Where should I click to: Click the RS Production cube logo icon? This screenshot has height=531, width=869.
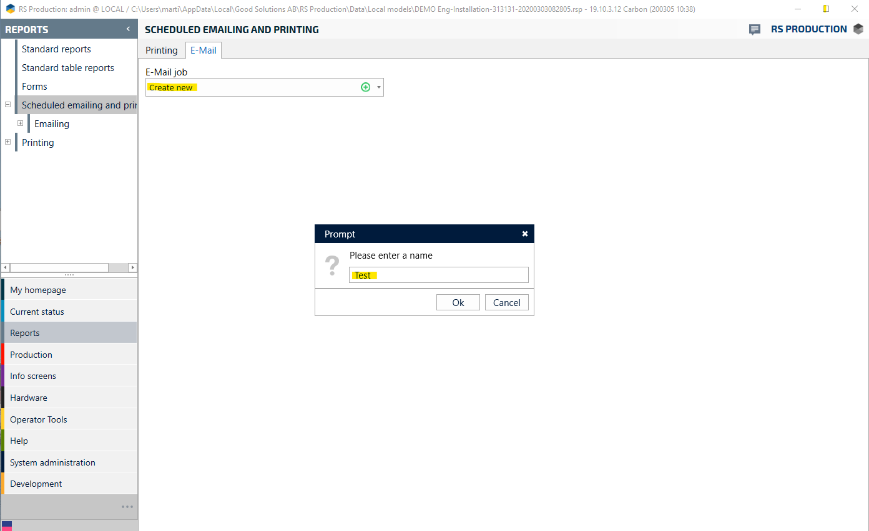(858, 29)
